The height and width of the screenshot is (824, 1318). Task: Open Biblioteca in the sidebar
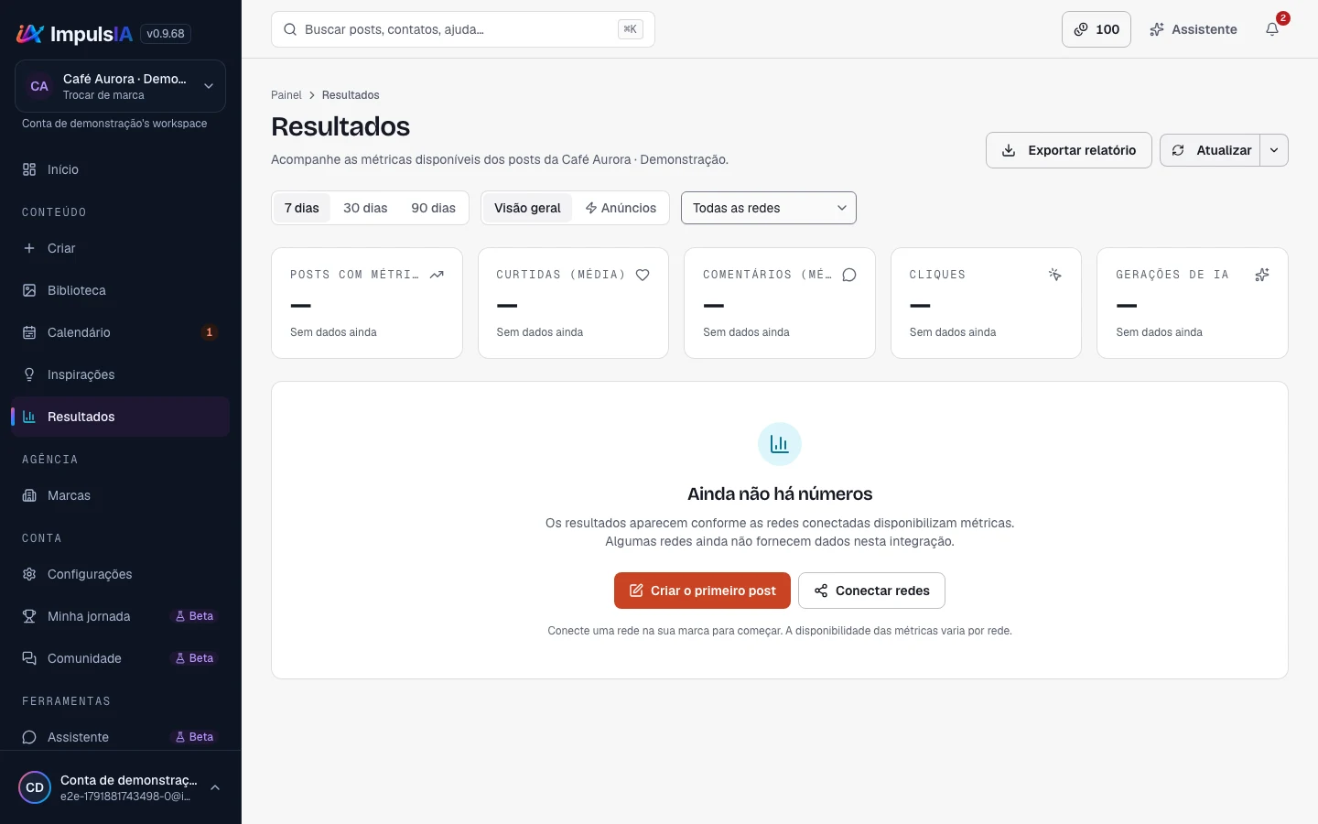[x=120, y=290]
